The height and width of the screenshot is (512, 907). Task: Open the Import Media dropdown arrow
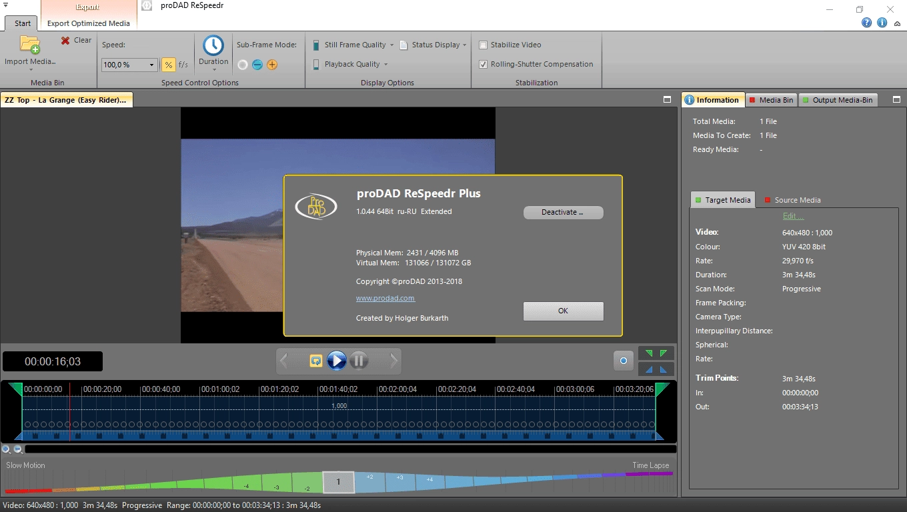click(x=30, y=69)
